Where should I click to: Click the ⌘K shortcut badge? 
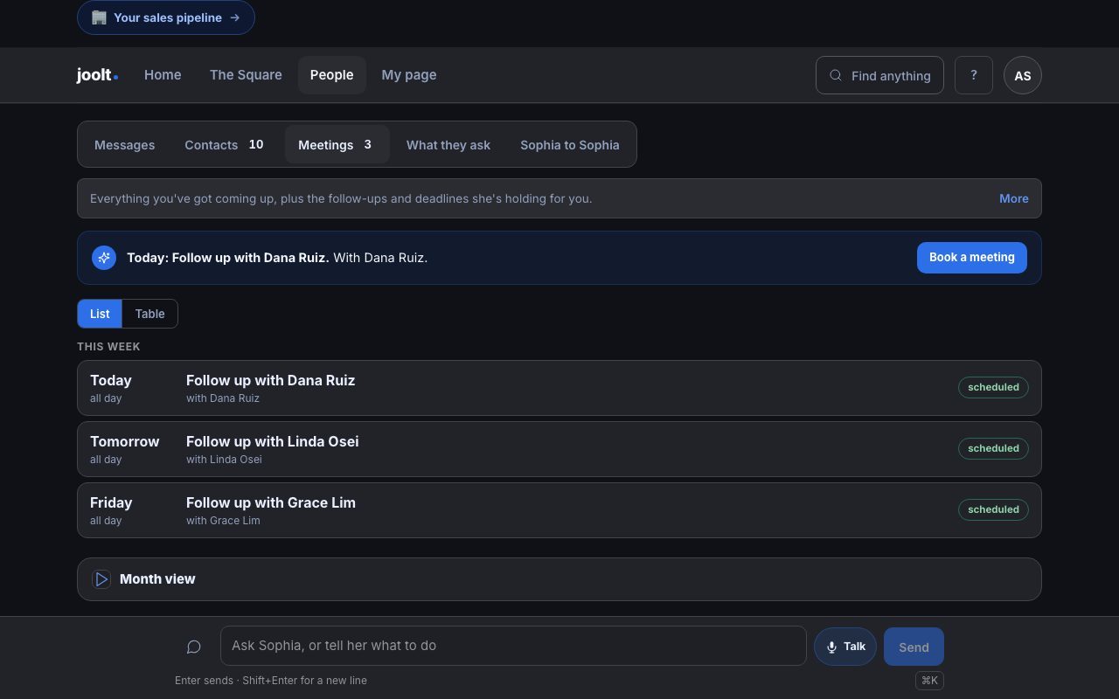click(x=929, y=681)
